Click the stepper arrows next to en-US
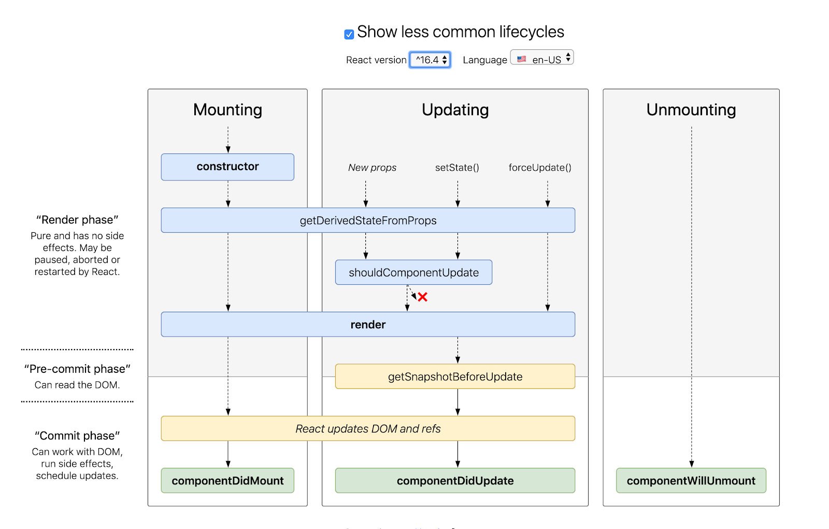The width and height of the screenshot is (829, 529). coord(568,58)
